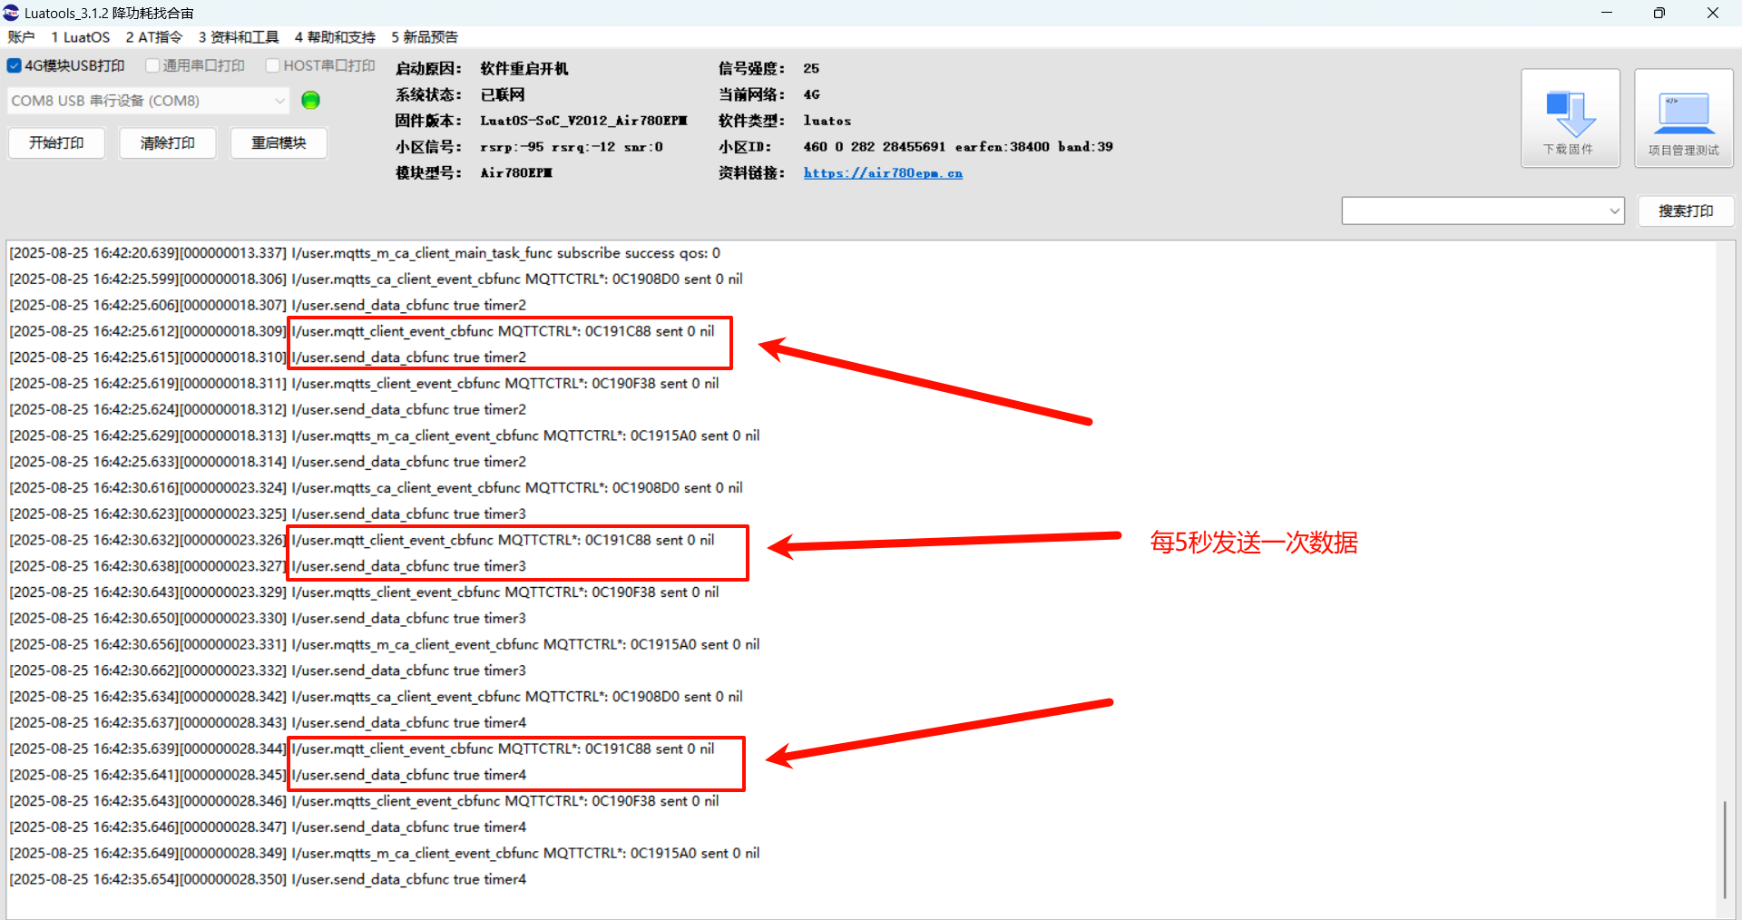
Task: Click the 已联网 system status value
Action: click(503, 94)
